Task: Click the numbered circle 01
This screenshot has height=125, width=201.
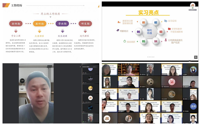Action: [144, 23]
